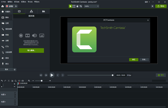Expand the track options chevron below add track
168x108 pixels.
(x=15, y=87)
